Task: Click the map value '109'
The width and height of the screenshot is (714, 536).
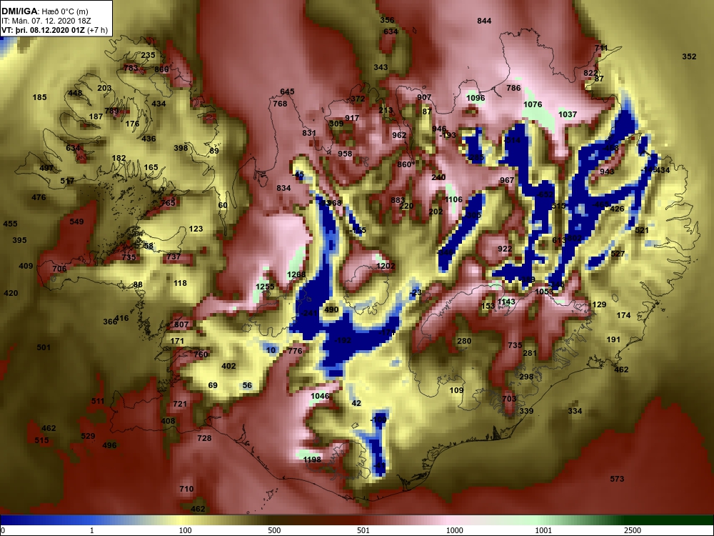Action: coord(456,390)
